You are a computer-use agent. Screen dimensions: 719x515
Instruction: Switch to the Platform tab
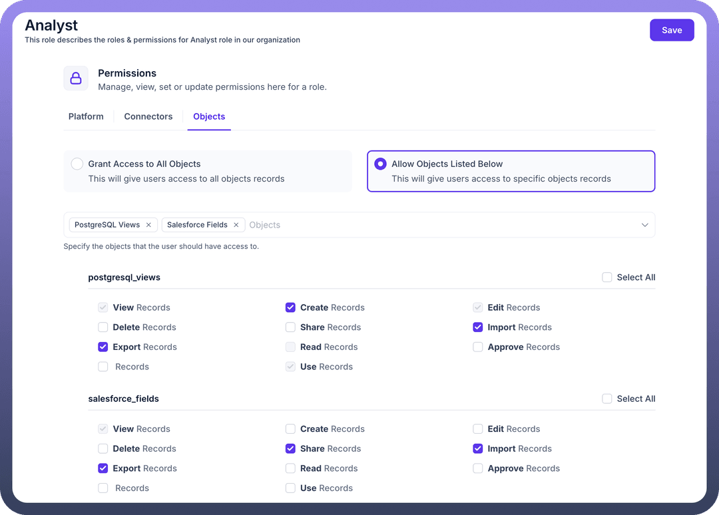click(86, 116)
